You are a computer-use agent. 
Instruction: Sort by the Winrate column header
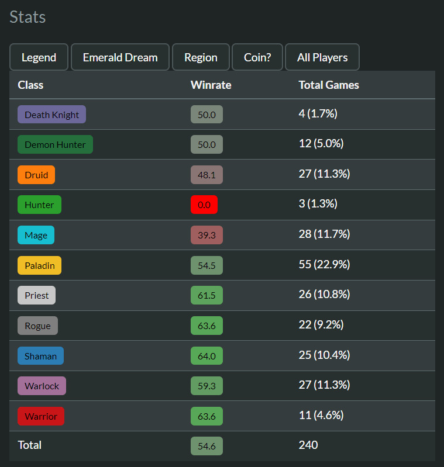[211, 85]
